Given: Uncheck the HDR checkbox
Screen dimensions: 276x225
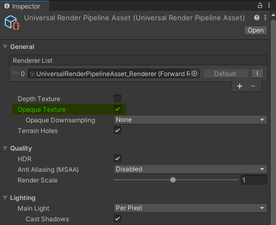Looking at the screenshot, I should click(117, 159).
